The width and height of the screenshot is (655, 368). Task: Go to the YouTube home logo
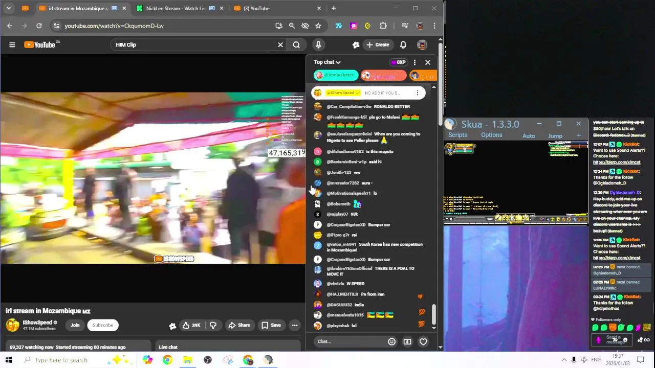(40, 45)
